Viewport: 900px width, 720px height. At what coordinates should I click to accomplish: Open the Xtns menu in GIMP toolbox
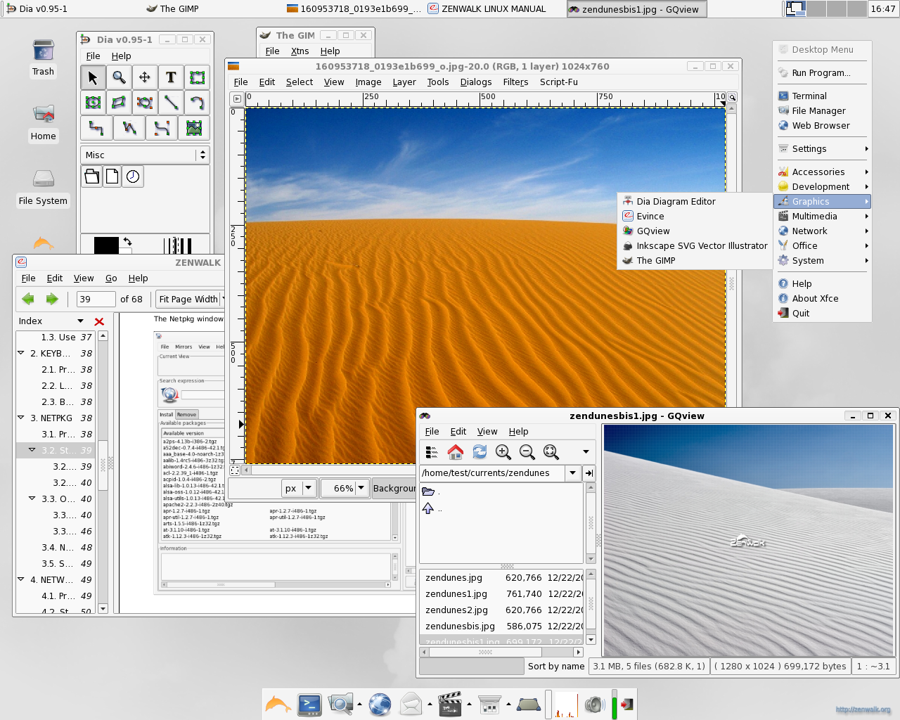click(x=300, y=51)
